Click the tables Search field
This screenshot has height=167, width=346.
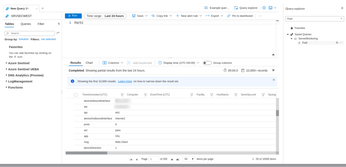tap(30, 33)
